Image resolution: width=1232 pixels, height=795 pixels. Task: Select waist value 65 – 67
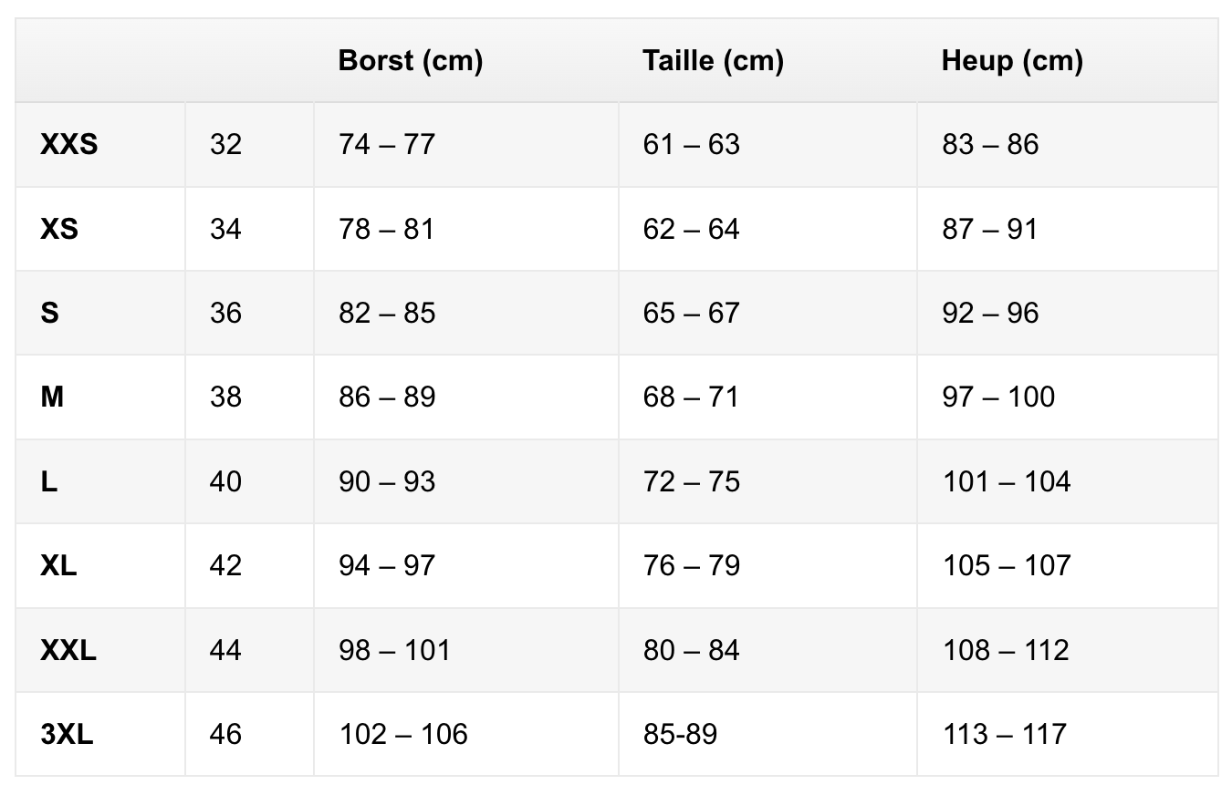[691, 313]
